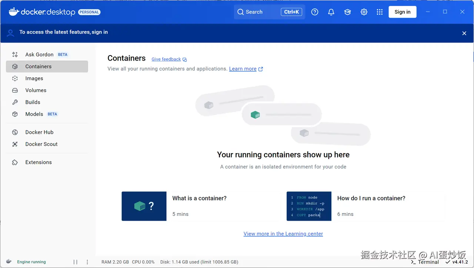474x268 pixels.
Task: Open Models section
Action: pyautogui.click(x=47, y=114)
